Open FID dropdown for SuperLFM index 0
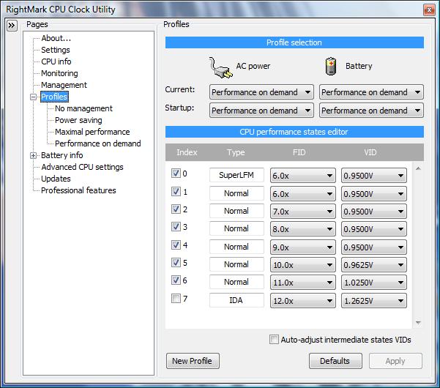This screenshot has height=388, width=440. (x=303, y=176)
